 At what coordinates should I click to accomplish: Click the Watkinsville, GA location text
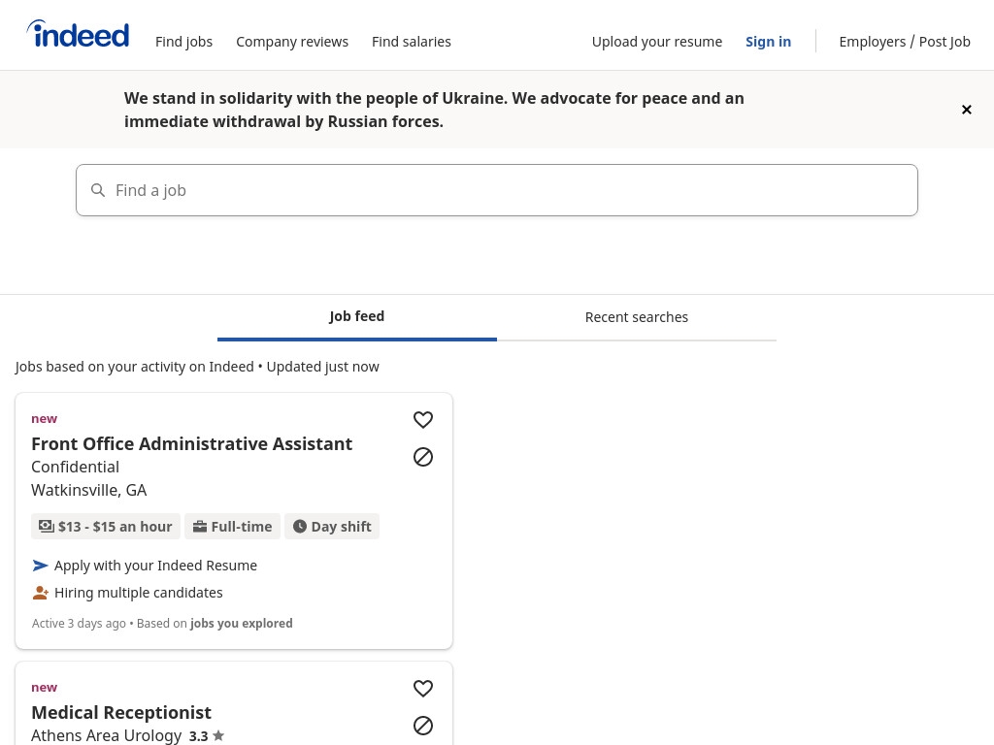pyautogui.click(x=88, y=490)
